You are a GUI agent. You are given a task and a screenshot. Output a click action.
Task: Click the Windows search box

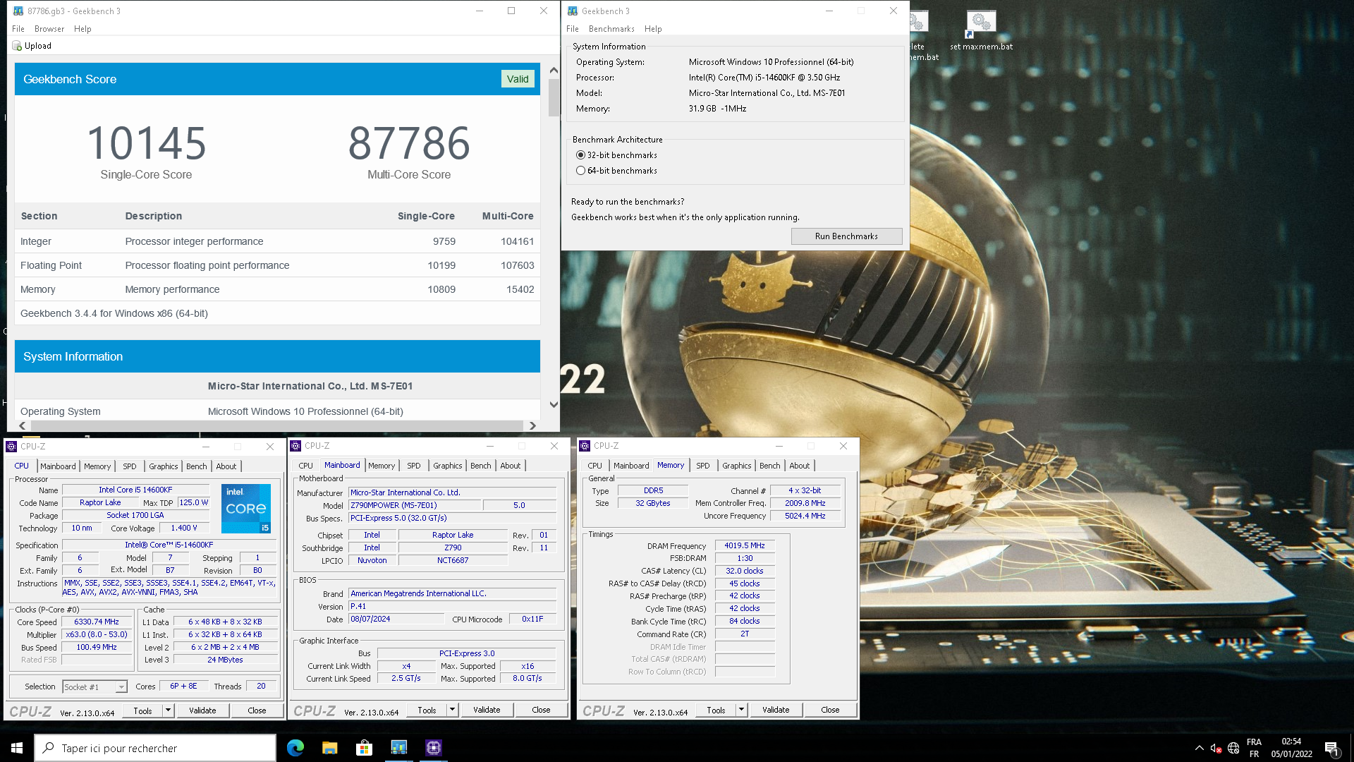click(155, 748)
